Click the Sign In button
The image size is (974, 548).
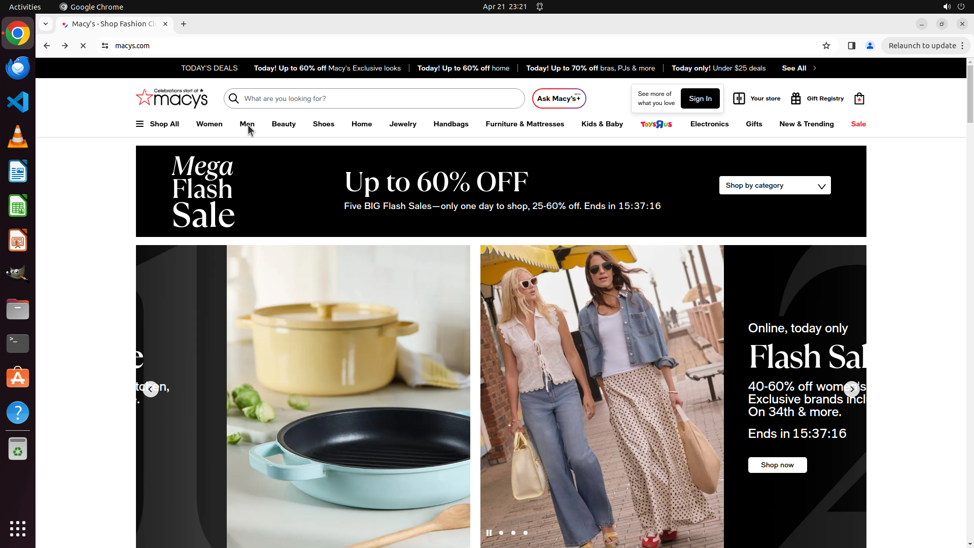(700, 98)
